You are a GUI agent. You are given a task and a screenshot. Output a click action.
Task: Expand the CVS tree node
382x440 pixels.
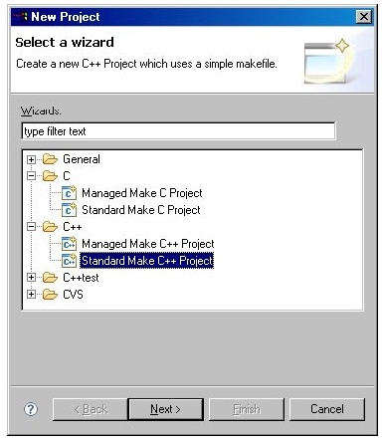[x=31, y=295]
